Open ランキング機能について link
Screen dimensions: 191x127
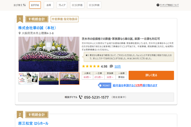click(169, 5)
